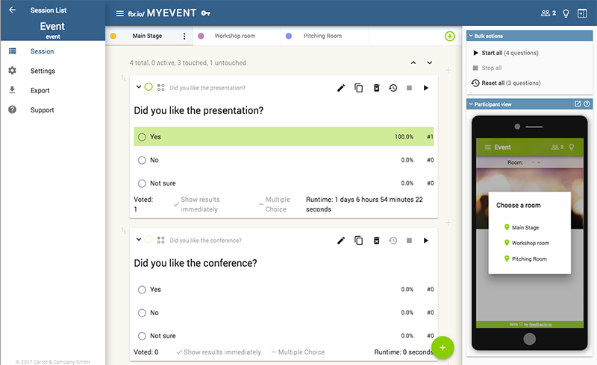The image size is (597, 365).
Task: Open Settings in the sidebar
Action: coord(43,71)
